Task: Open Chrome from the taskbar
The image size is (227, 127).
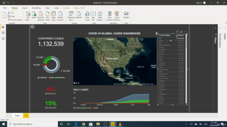Action: 83,124
